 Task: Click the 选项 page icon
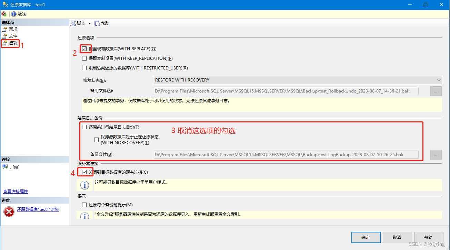(x=5, y=43)
